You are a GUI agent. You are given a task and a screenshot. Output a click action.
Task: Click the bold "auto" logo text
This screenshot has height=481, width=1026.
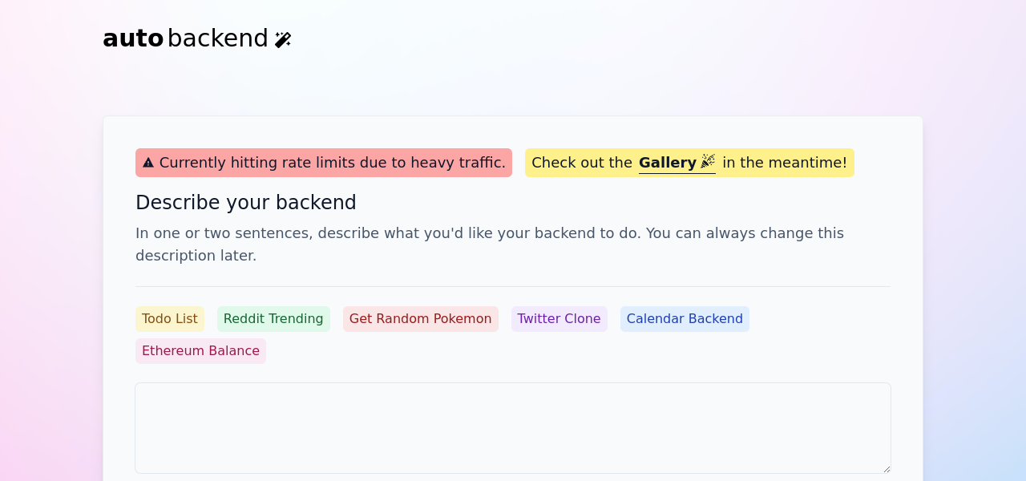click(x=133, y=38)
